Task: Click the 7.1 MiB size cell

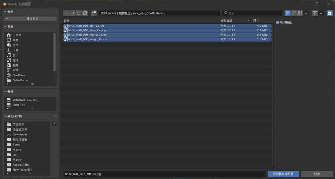Action: click(262, 30)
